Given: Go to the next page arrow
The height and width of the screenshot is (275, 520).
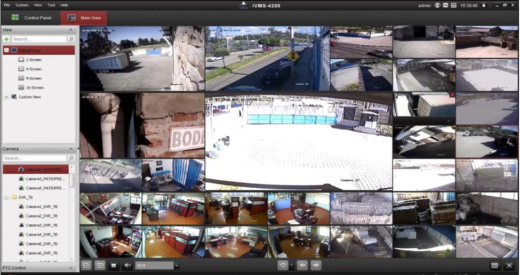Looking at the screenshot, I should [x=316, y=265].
